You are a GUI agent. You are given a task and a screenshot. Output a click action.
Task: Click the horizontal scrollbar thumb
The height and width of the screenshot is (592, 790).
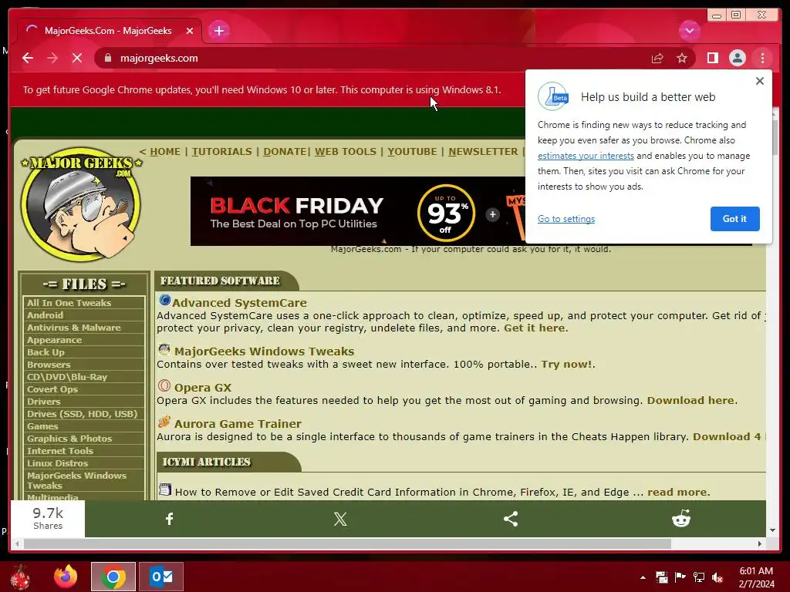tap(347, 543)
